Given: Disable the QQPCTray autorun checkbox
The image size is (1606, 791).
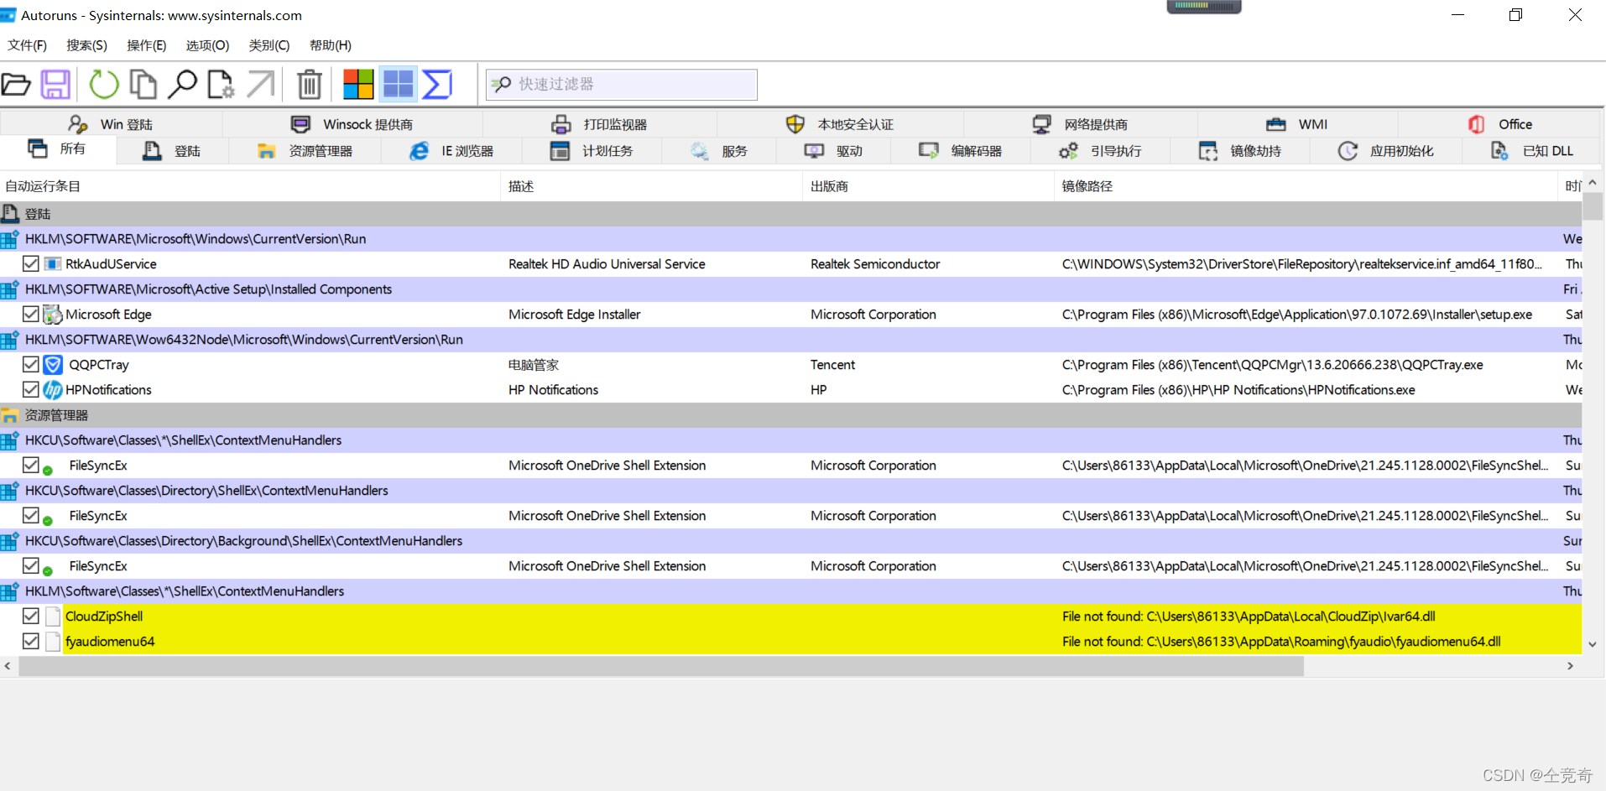Looking at the screenshot, I should [31, 364].
